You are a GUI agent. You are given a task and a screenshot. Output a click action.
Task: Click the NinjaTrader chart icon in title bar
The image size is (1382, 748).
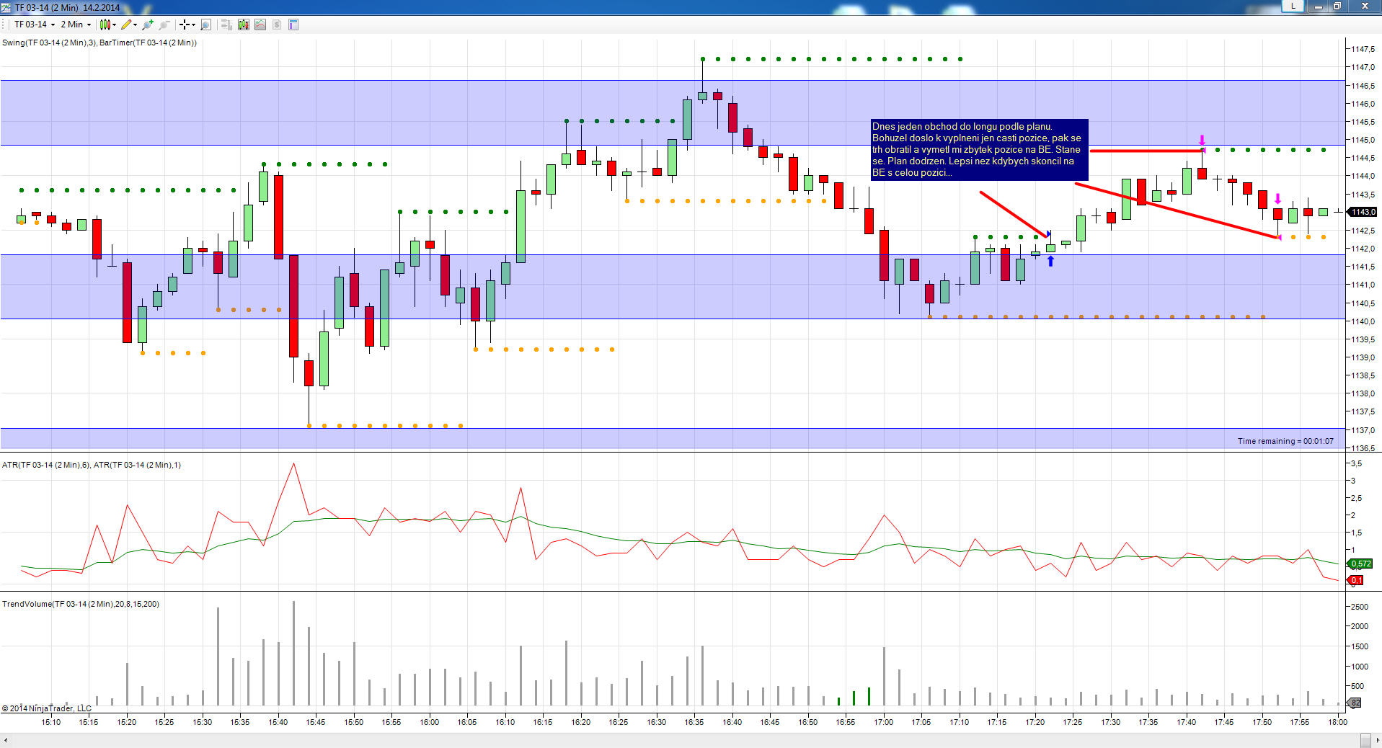click(6, 7)
